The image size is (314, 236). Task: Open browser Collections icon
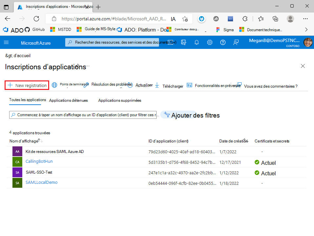[275, 19]
